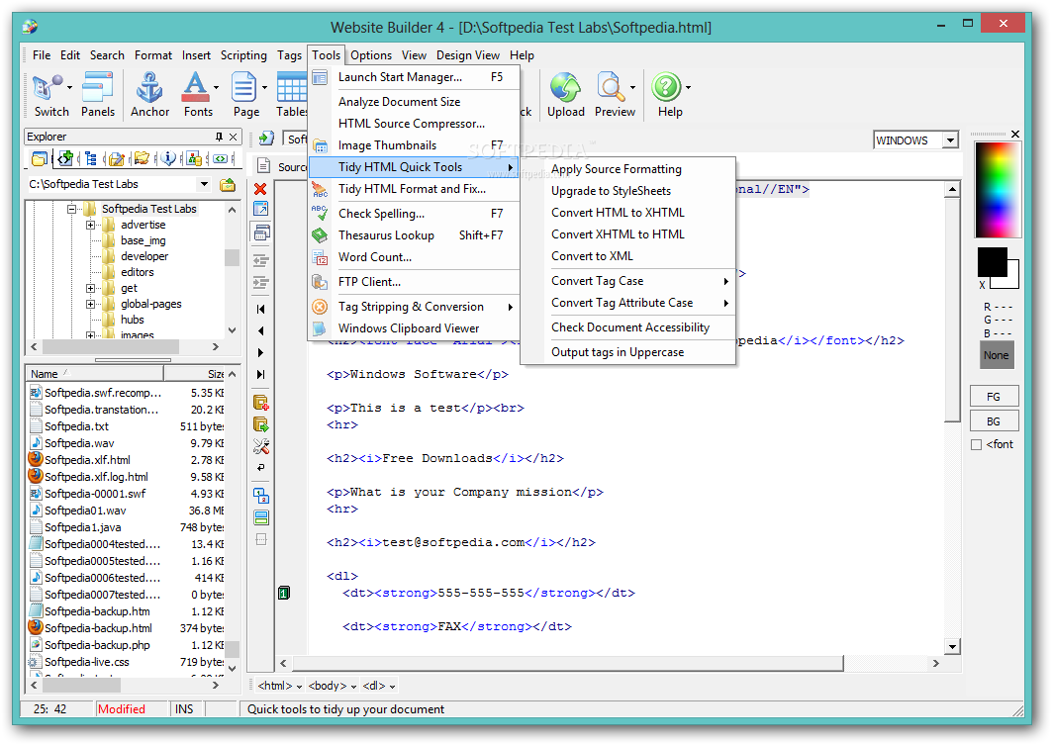Open the Design View menu

click(468, 55)
